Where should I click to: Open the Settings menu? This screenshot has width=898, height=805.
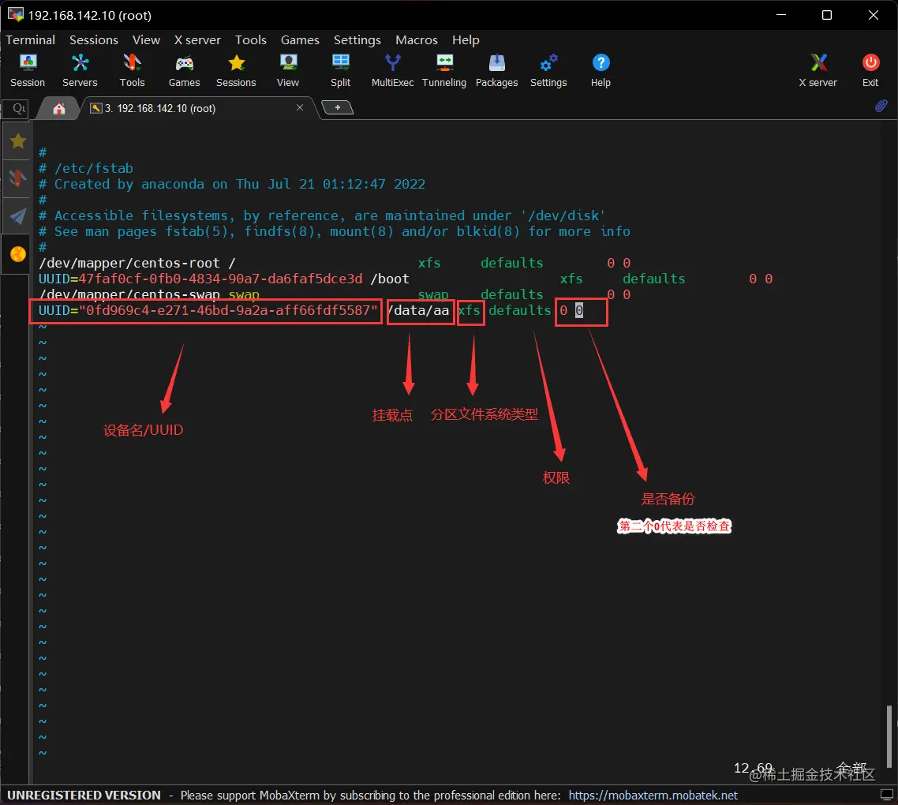click(357, 39)
